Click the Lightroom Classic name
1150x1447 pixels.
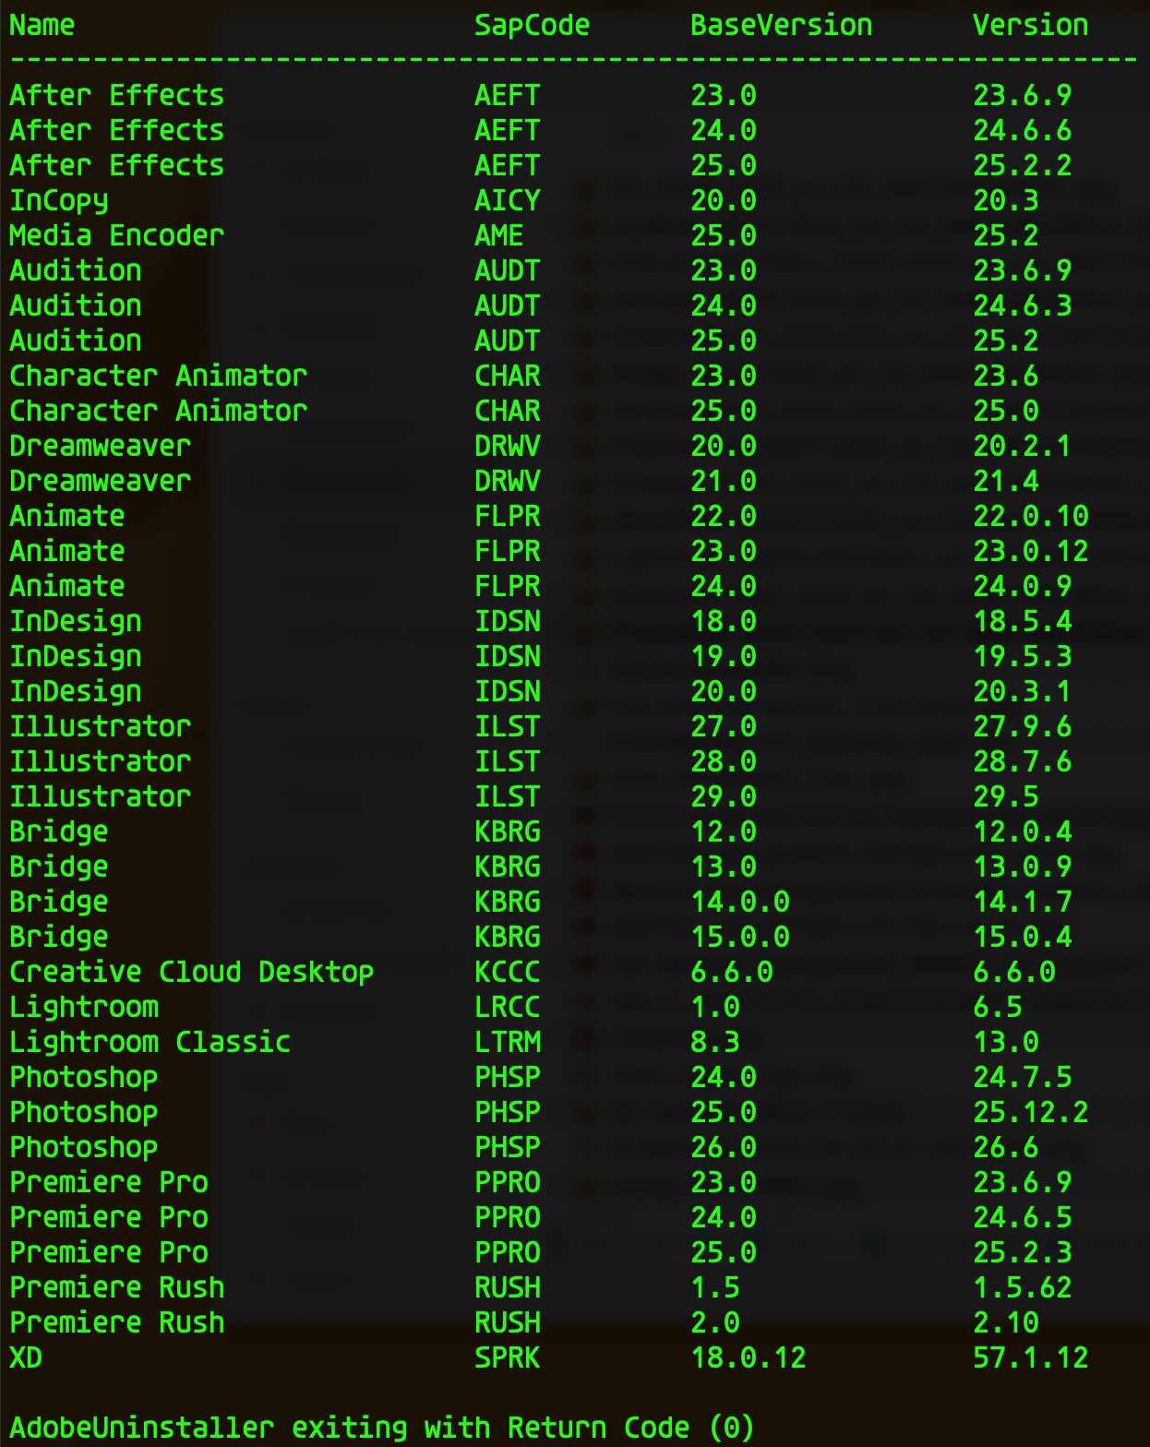pyautogui.click(x=150, y=1042)
